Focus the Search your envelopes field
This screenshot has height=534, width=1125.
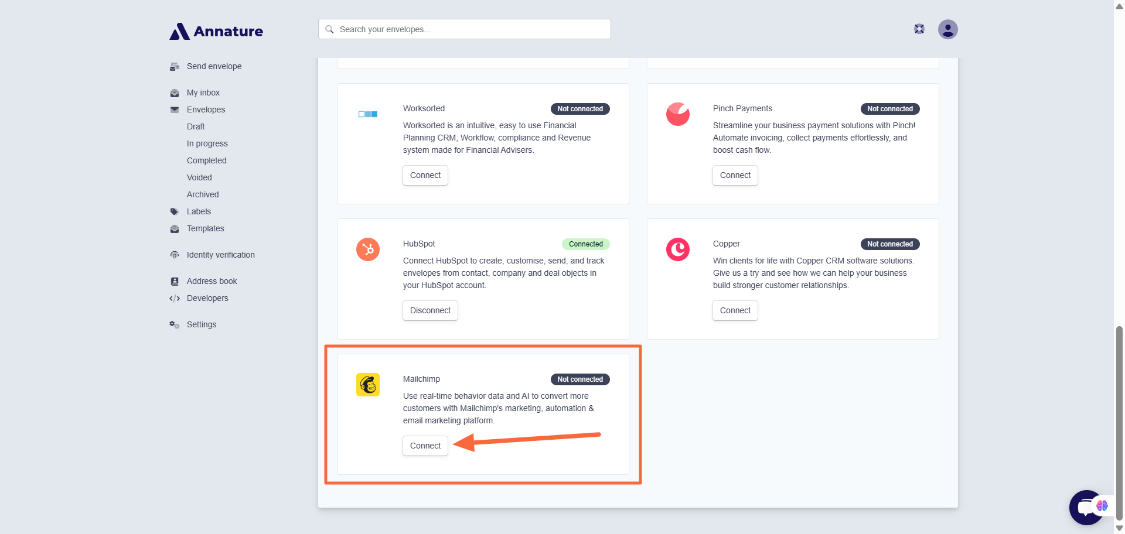point(465,29)
